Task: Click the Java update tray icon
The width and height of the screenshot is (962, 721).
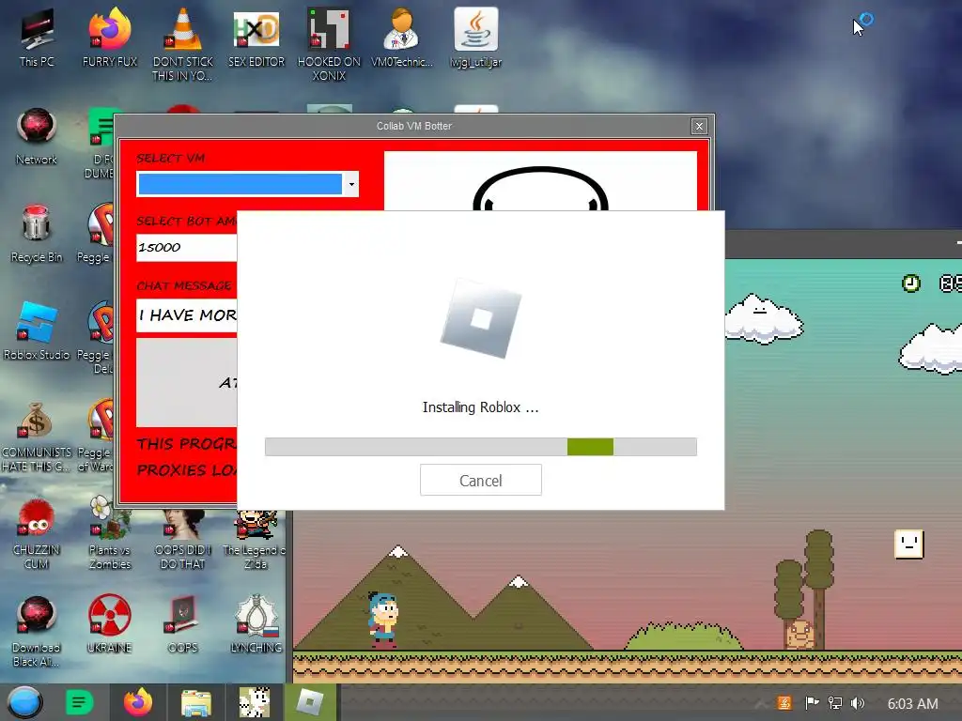Action: click(x=784, y=703)
